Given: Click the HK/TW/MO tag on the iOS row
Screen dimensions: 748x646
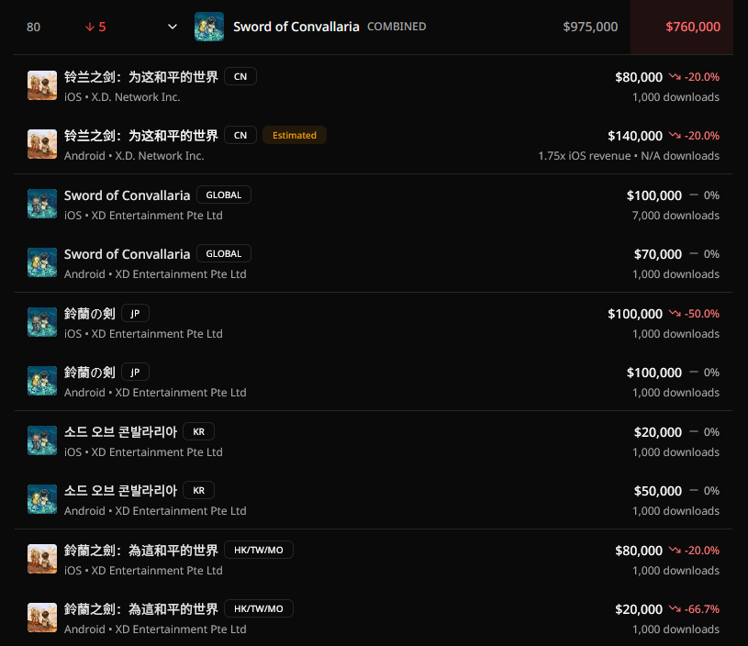Looking at the screenshot, I should point(259,550).
